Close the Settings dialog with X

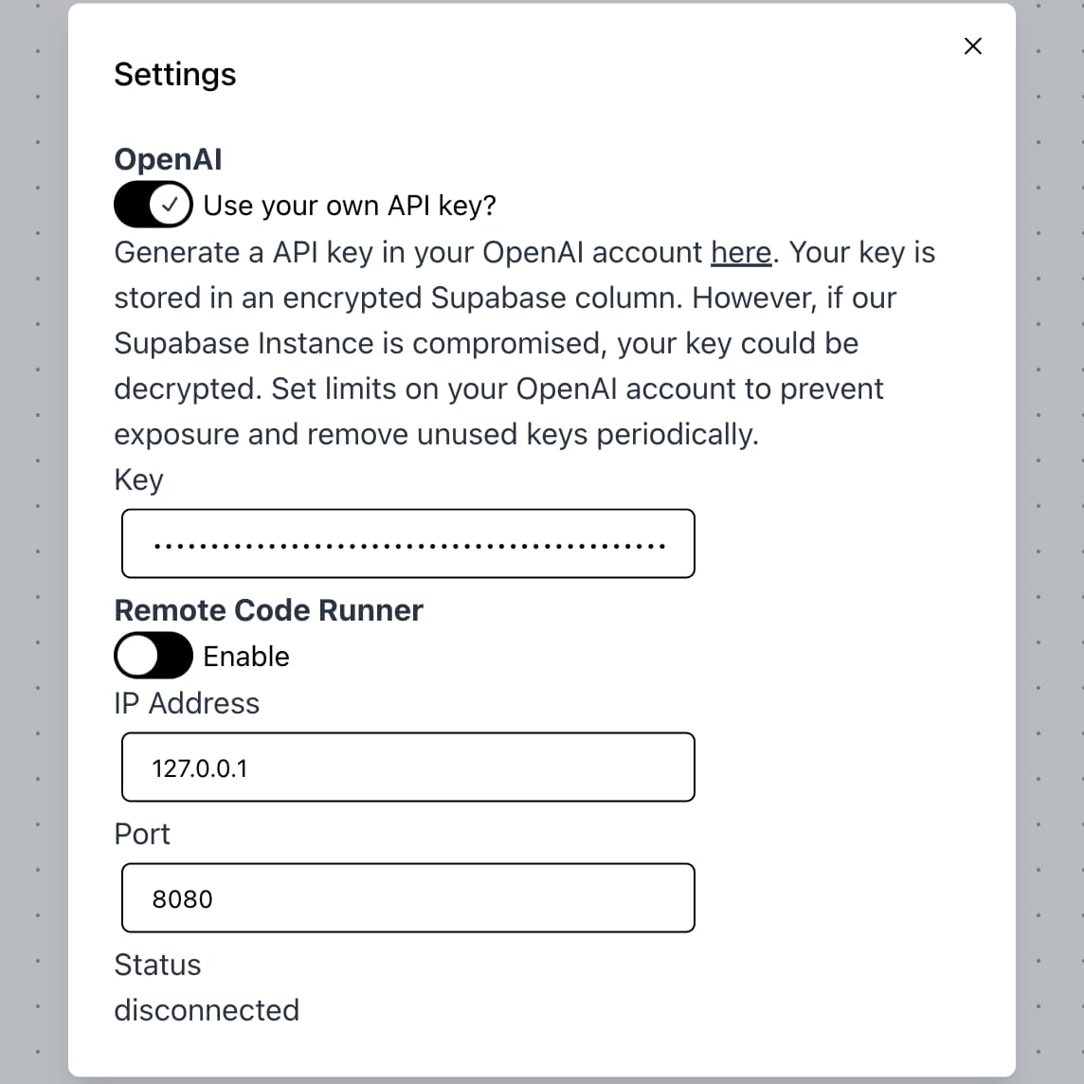(972, 46)
